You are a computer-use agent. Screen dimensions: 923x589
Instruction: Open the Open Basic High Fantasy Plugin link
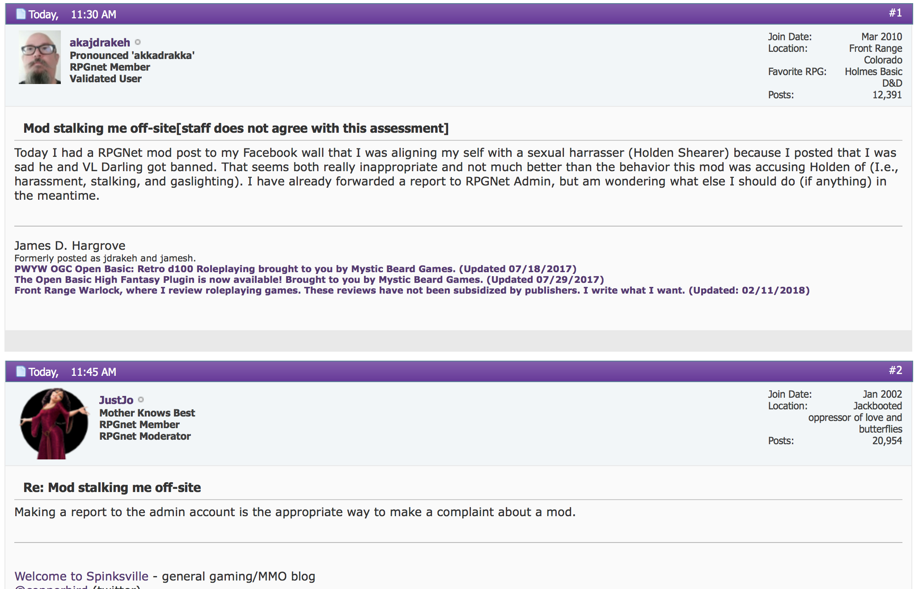309,279
